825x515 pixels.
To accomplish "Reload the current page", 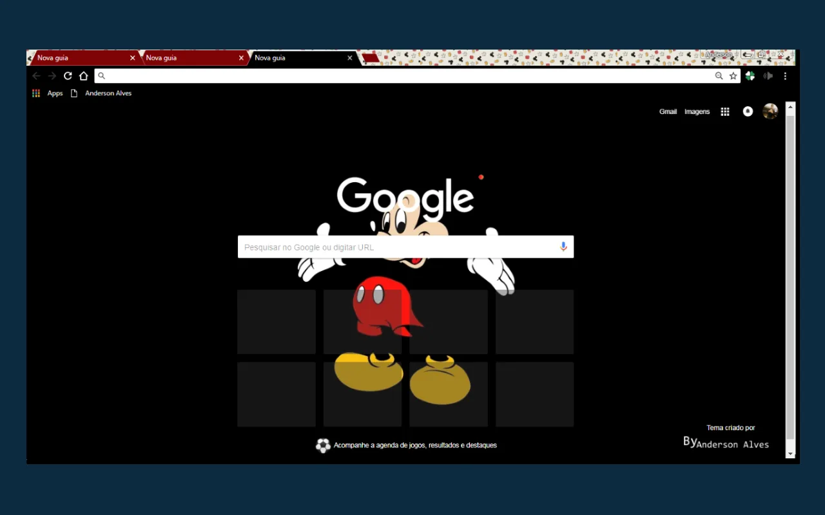I will 68,76.
